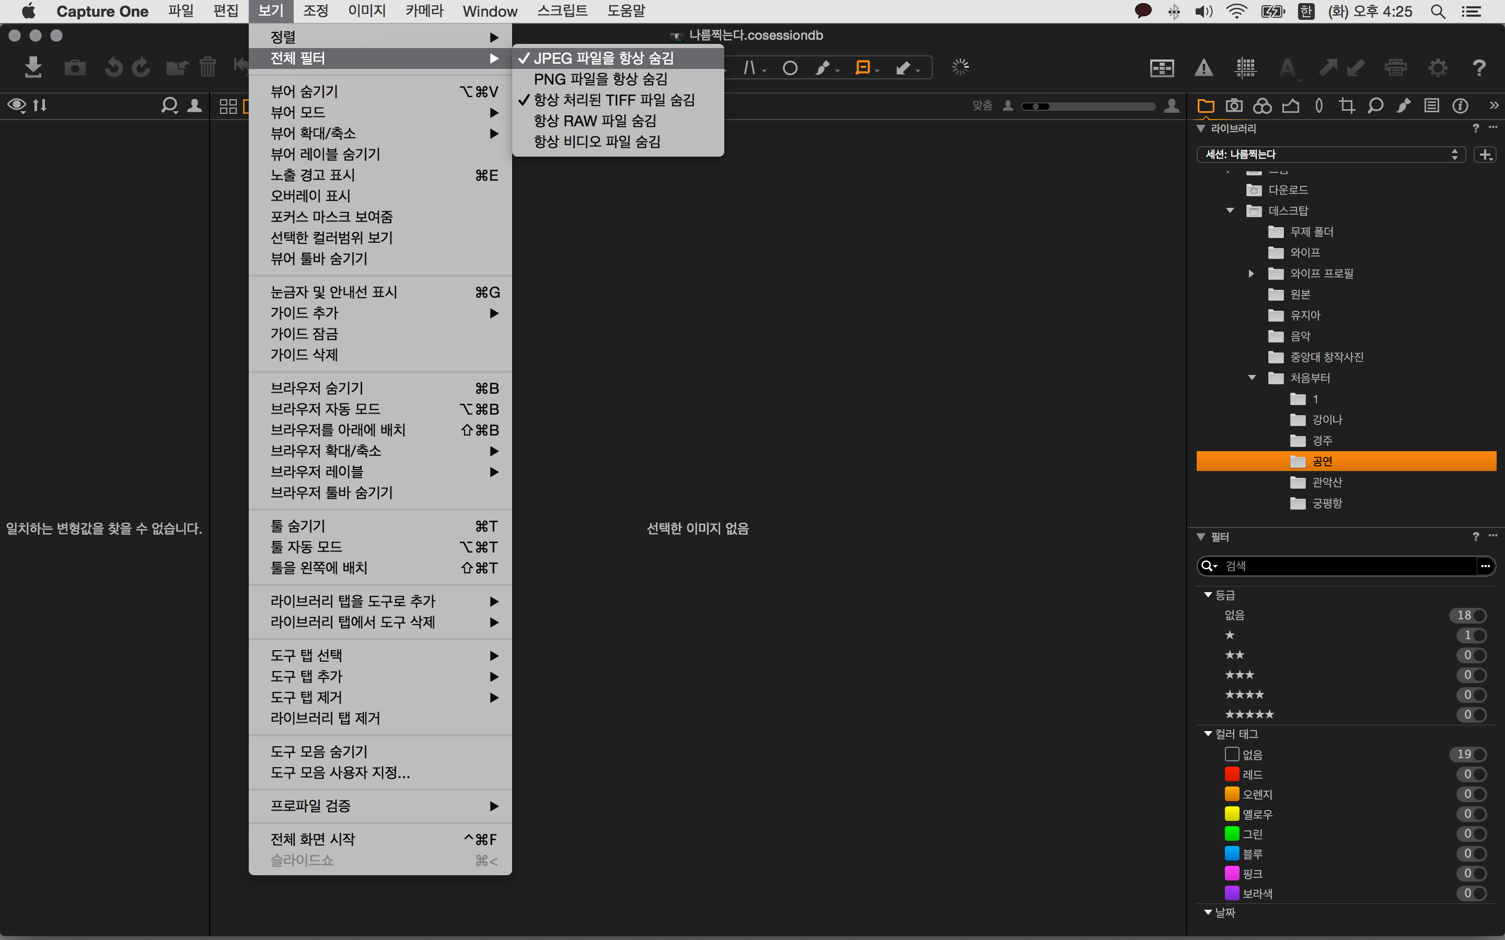Open the session selector dropdown

tap(1330, 154)
